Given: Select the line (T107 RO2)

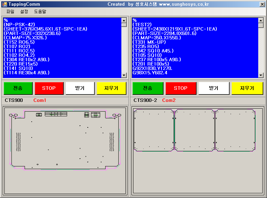Looking at the screenshot, I should [17, 46].
